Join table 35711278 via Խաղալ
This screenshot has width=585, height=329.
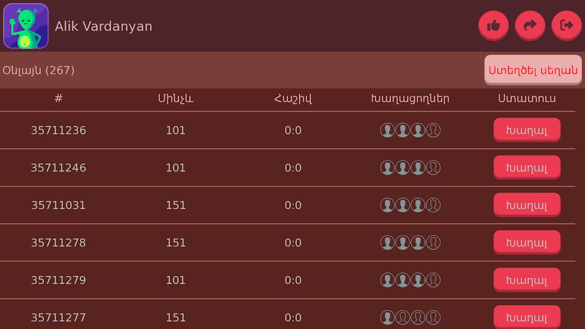[526, 243]
